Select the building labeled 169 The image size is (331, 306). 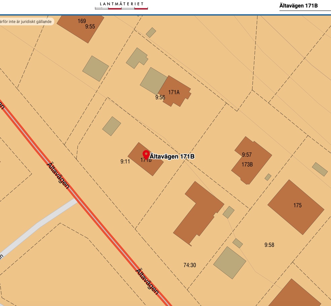(82, 21)
